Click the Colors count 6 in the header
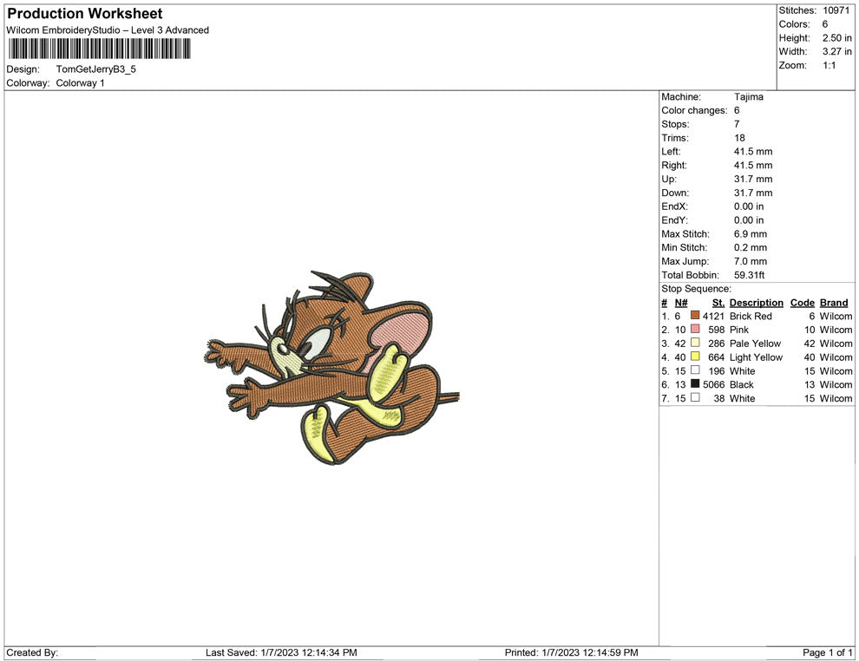Viewport: 859px width, 661px height. coord(825,24)
